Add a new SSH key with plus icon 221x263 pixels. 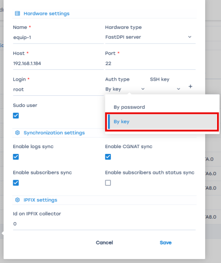coord(190,86)
